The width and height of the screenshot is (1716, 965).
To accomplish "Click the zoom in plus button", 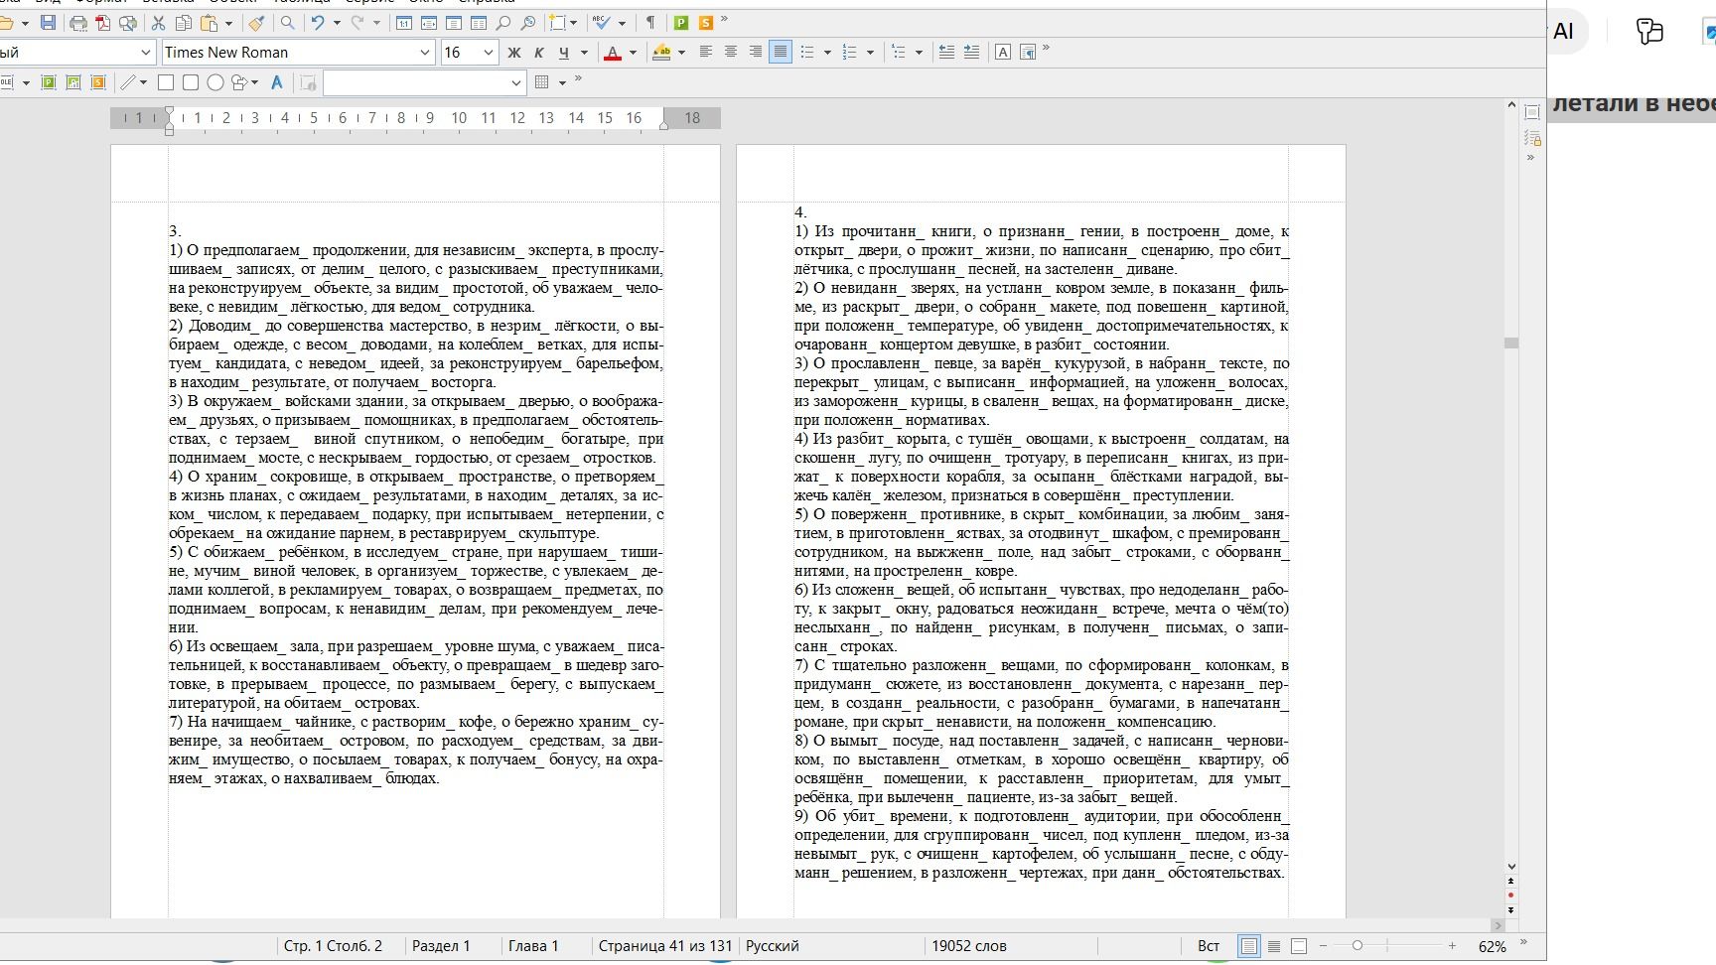I will (1452, 946).
